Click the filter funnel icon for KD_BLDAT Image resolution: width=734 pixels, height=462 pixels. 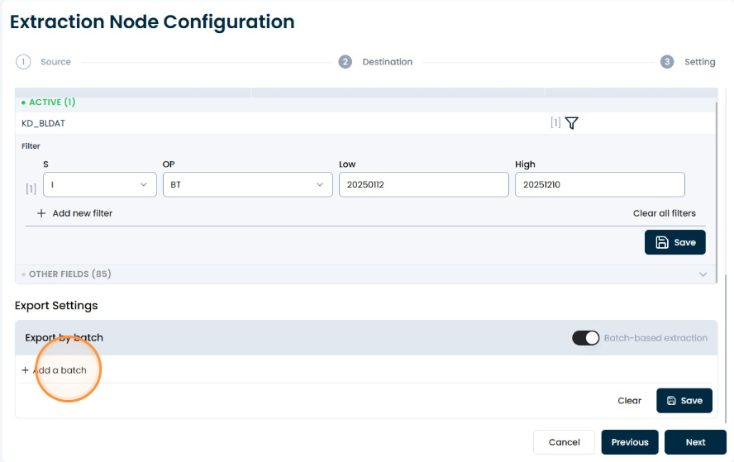(x=571, y=123)
